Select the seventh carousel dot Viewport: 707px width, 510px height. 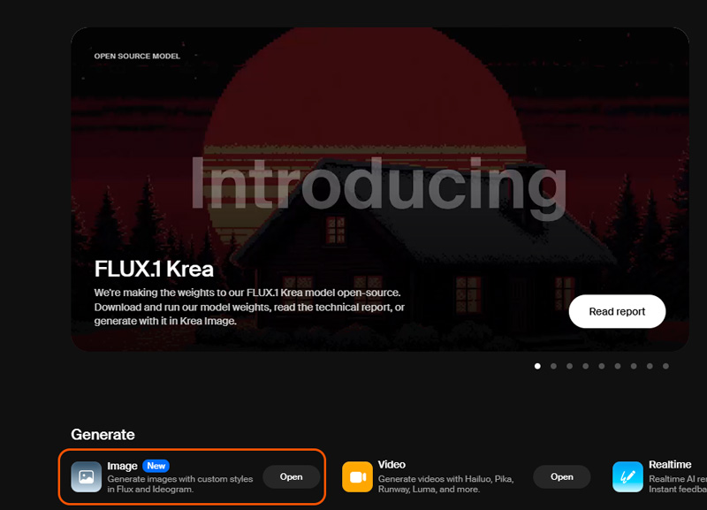(634, 366)
